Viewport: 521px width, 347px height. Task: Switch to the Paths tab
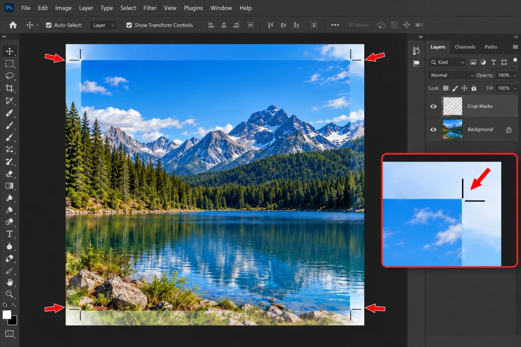[490, 47]
